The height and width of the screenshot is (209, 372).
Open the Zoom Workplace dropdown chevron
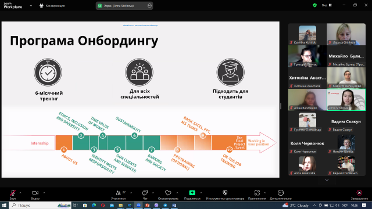coord(31,6)
